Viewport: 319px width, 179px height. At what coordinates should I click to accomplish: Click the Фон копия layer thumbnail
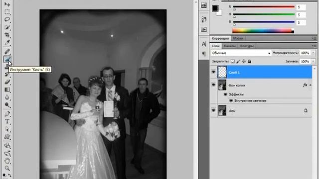(x=222, y=85)
